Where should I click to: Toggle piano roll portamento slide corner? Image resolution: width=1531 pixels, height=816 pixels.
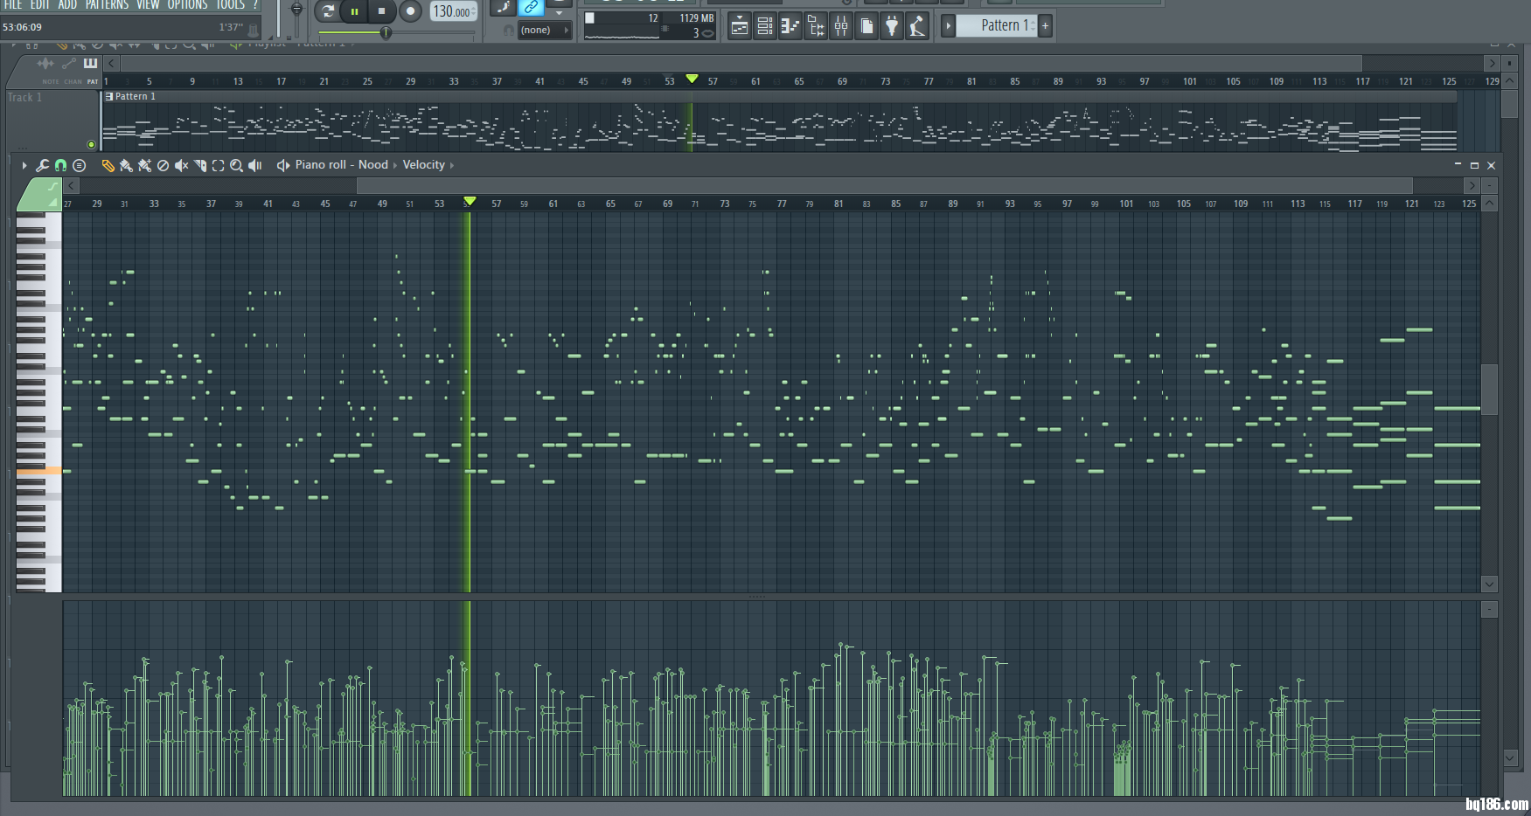pyautogui.click(x=52, y=185)
